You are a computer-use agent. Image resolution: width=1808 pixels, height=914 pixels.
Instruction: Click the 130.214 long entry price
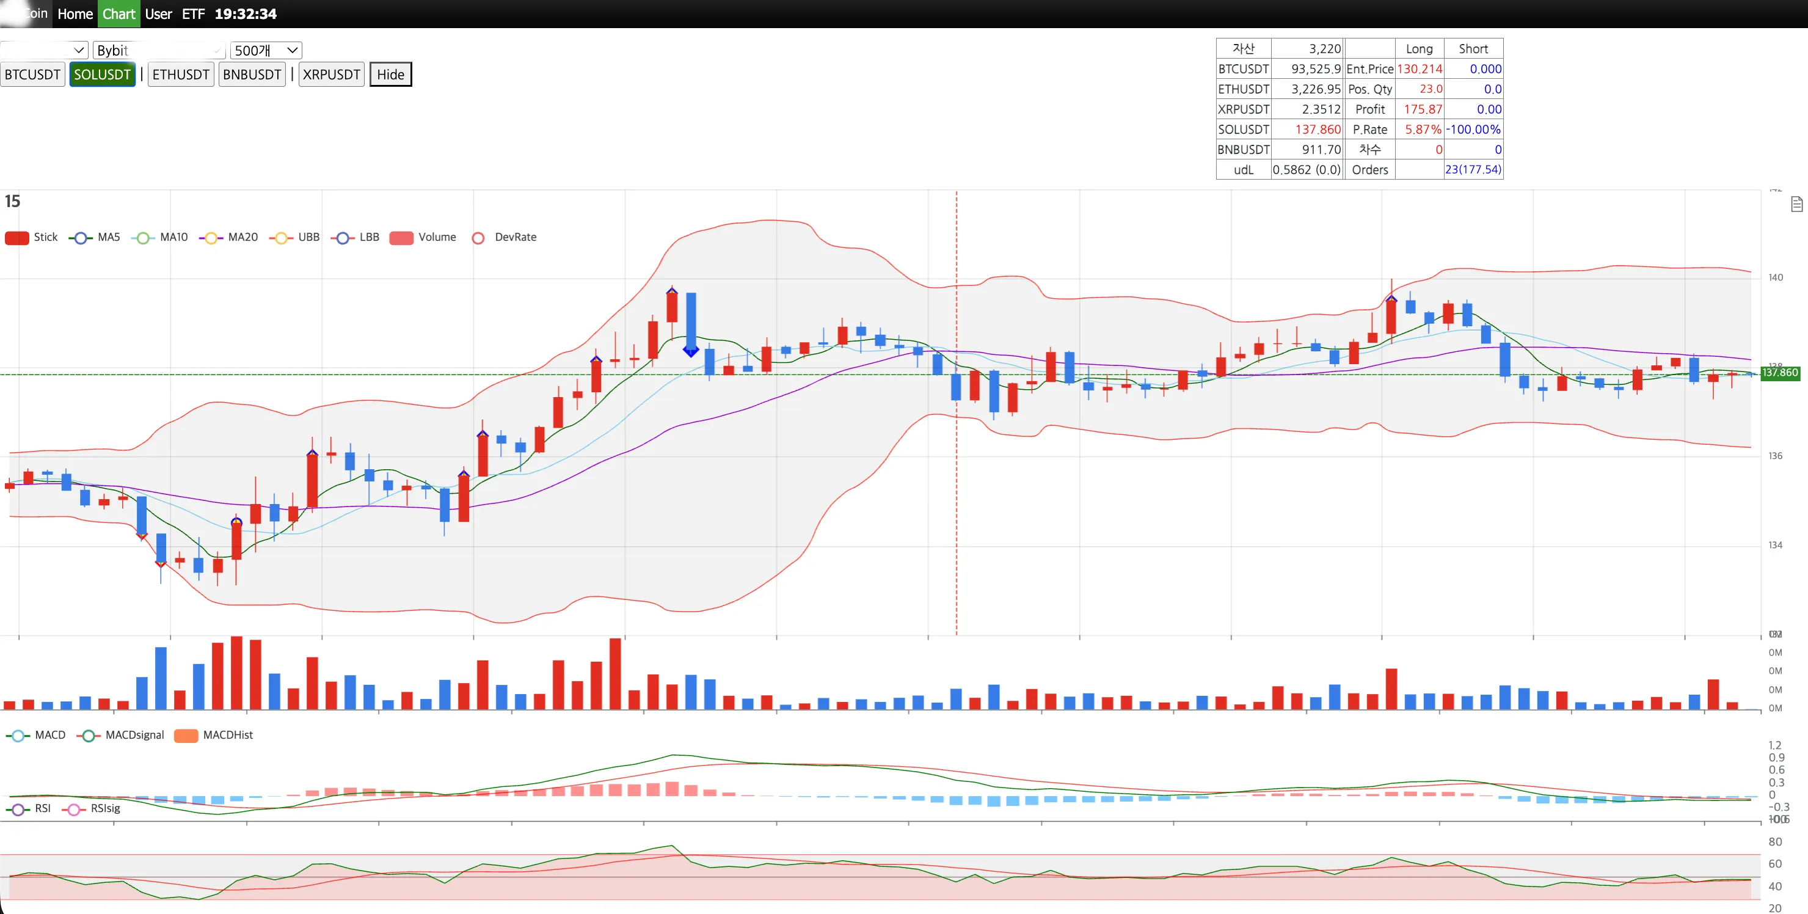(x=1419, y=69)
